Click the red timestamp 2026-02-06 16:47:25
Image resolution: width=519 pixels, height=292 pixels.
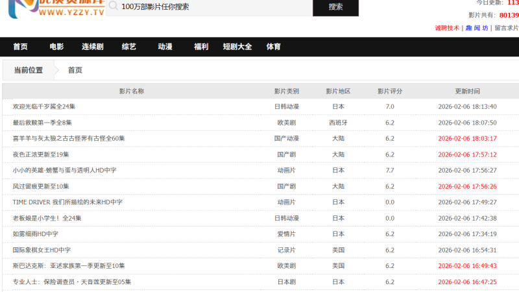(x=467, y=282)
